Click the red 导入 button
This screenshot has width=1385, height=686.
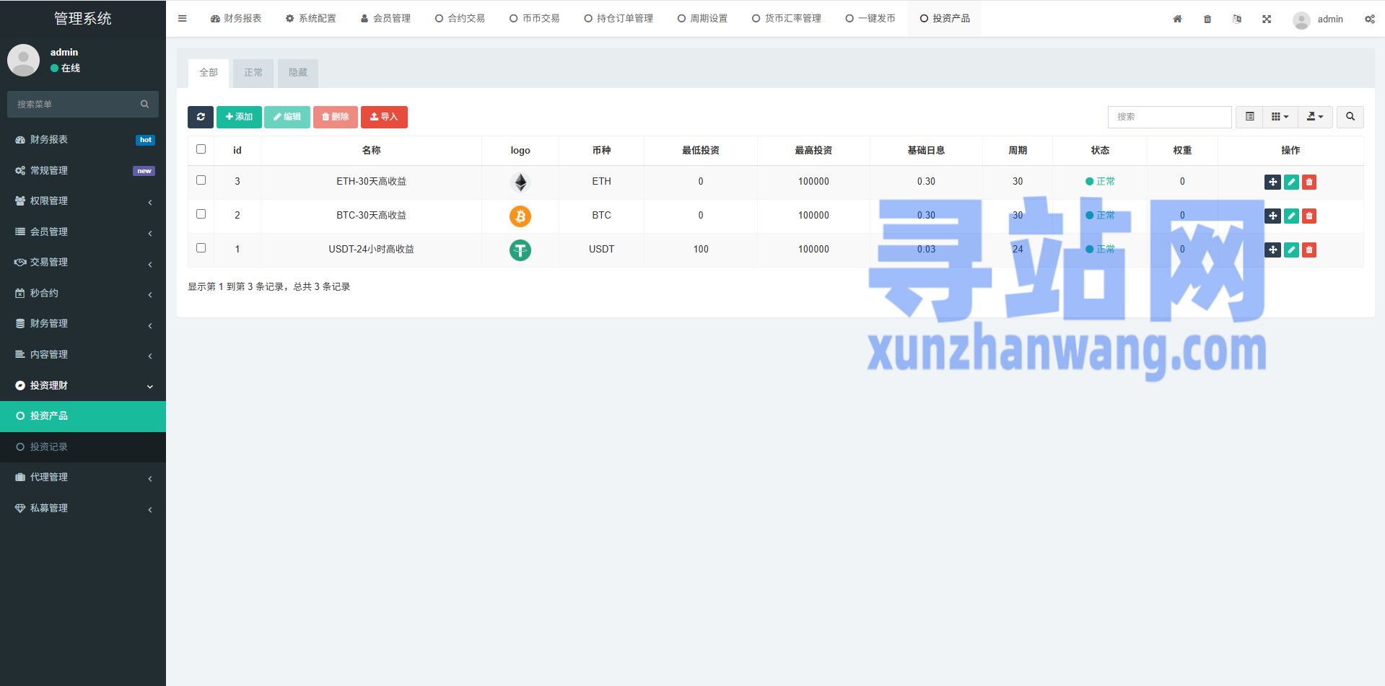pos(384,117)
